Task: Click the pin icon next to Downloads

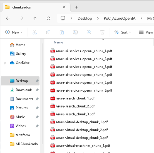Action: [x=37, y=90]
